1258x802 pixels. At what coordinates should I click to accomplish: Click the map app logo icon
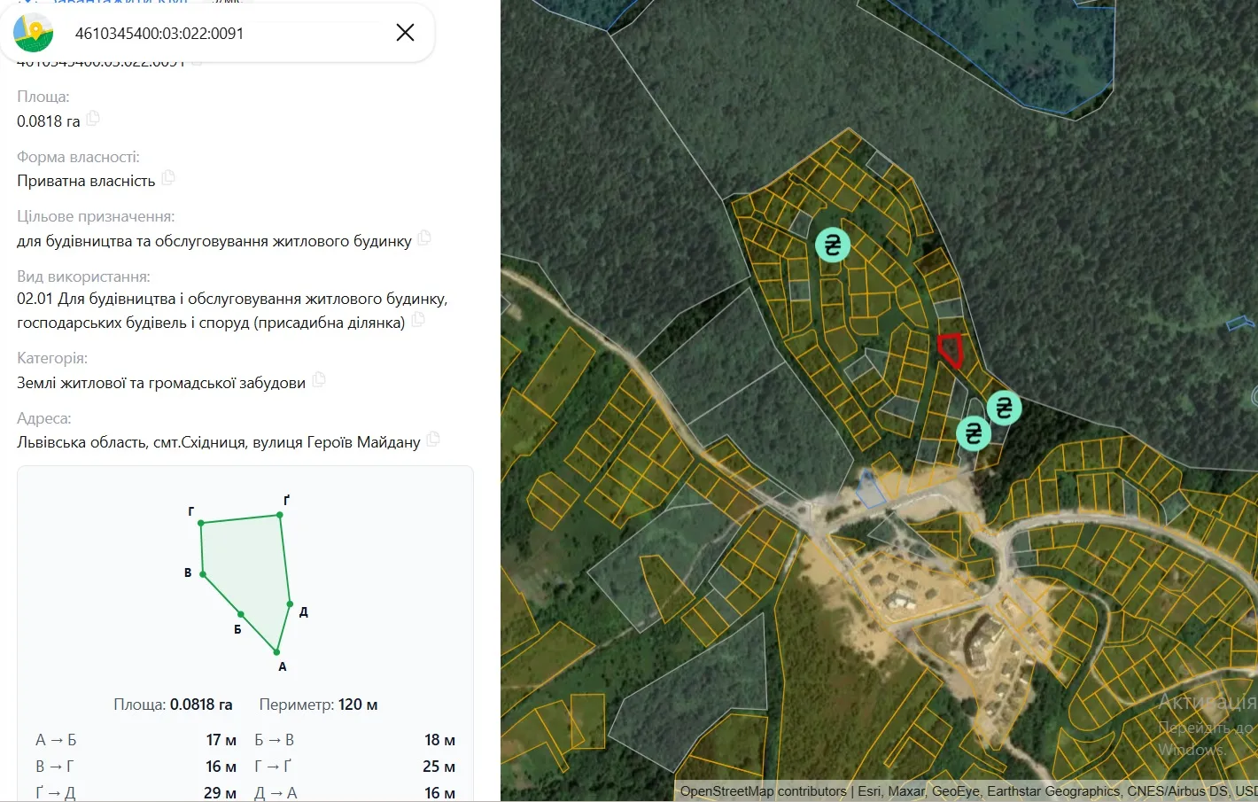pyautogui.click(x=34, y=33)
